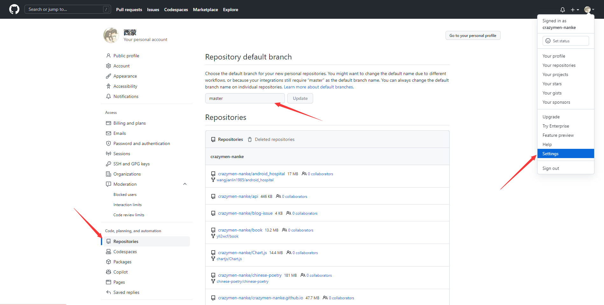The image size is (604, 305).
Task: Click the collaborators people icon for api
Action: 278,196
